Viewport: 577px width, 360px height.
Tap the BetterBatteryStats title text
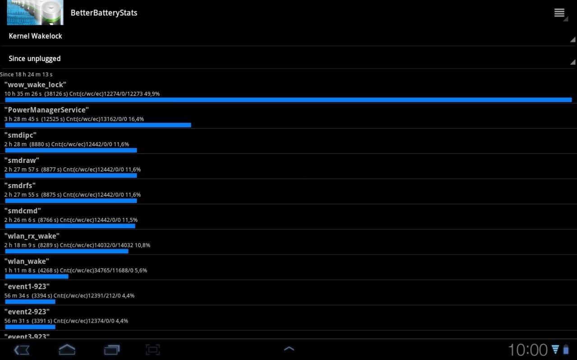tap(104, 13)
